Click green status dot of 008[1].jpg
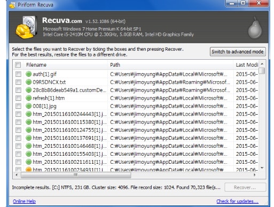274x207 pixels. [28, 106]
